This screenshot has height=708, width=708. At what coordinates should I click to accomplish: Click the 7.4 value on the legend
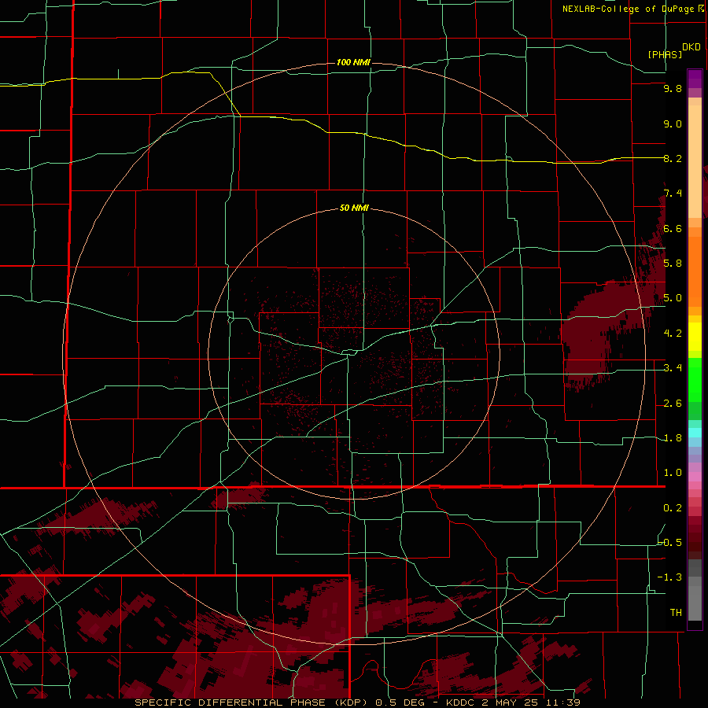[x=673, y=194]
